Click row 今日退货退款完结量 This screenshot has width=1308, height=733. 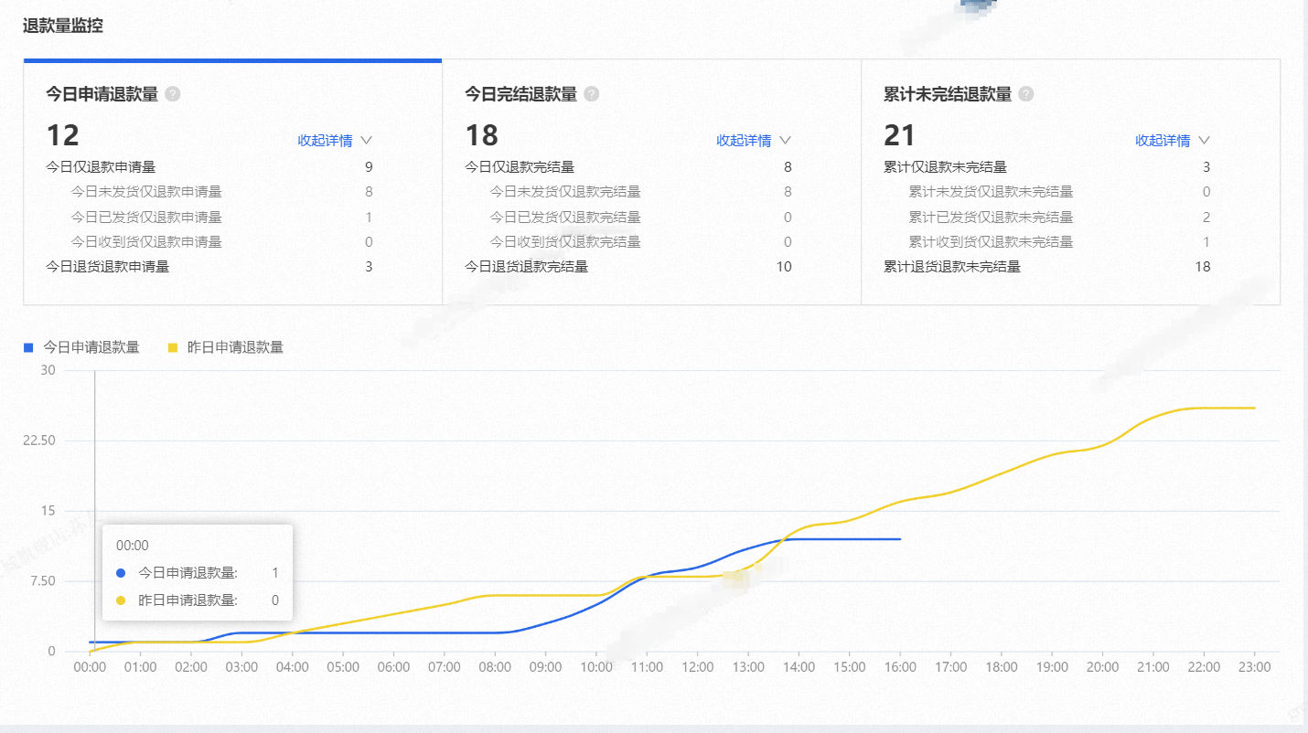click(x=628, y=267)
